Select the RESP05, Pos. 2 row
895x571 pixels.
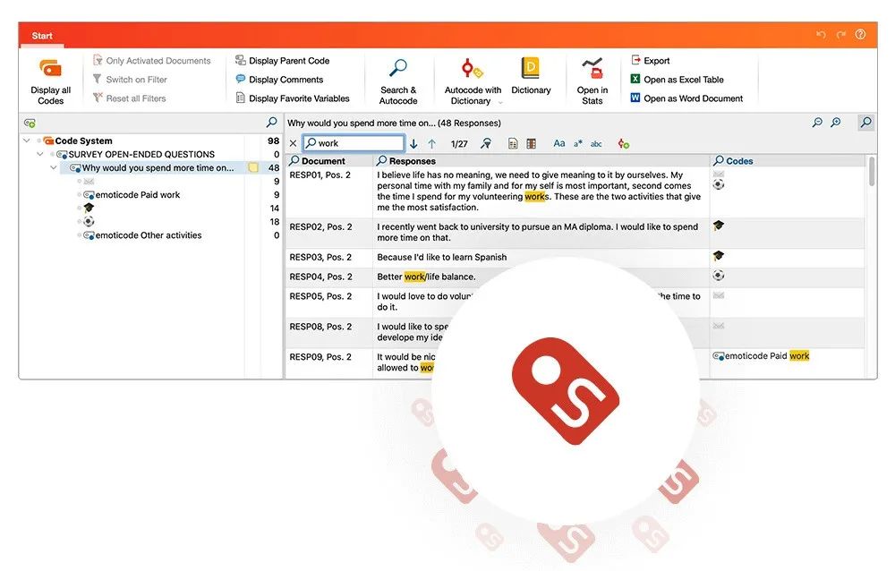point(575,302)
